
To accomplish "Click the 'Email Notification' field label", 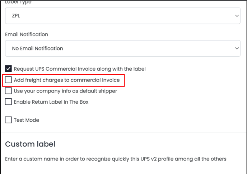I will point(27,34).
